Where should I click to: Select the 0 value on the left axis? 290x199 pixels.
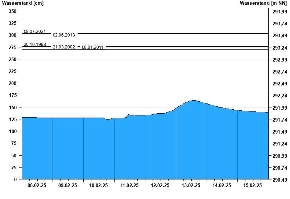click(15, 179)
